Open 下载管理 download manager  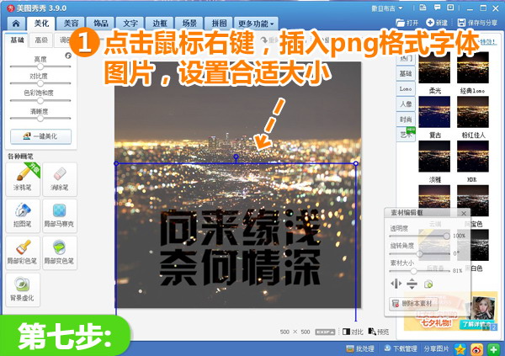pos(400,348)
